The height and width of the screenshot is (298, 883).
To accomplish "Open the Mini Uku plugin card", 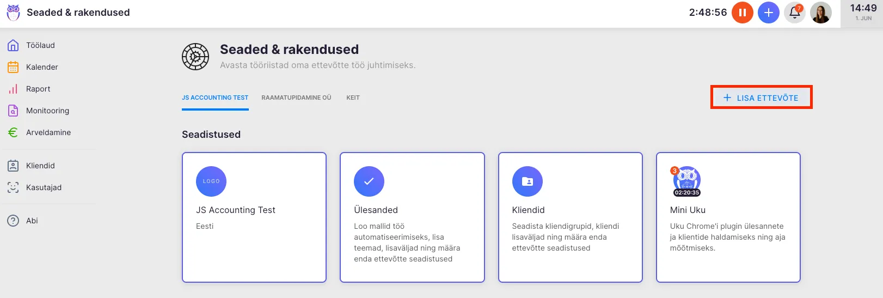I will coord(728,217).
